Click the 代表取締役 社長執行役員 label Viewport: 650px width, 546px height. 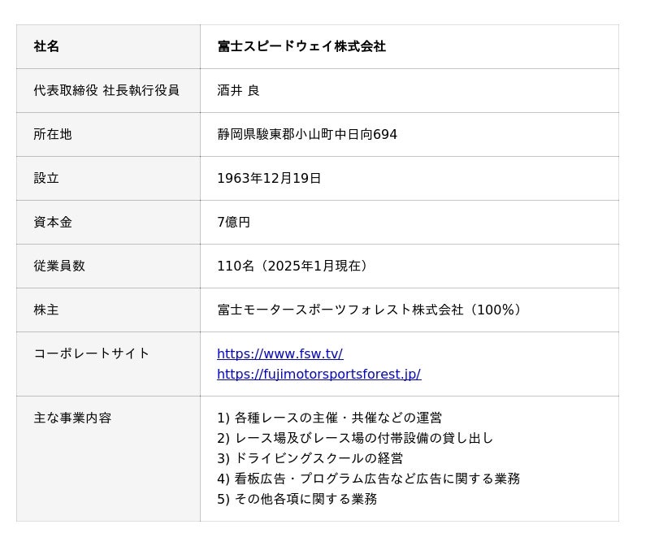106,91
